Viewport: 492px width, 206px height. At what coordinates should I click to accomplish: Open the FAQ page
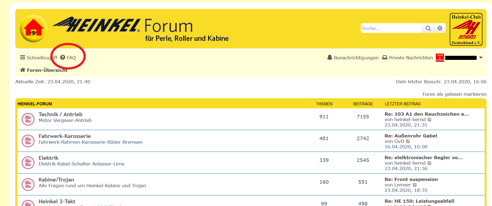point(68,58)
